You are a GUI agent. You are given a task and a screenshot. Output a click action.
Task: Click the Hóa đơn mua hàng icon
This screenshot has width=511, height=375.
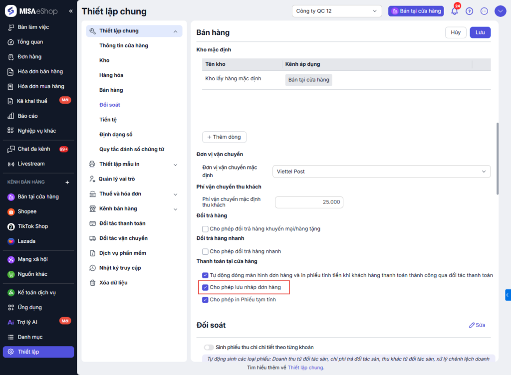(11, 87)
